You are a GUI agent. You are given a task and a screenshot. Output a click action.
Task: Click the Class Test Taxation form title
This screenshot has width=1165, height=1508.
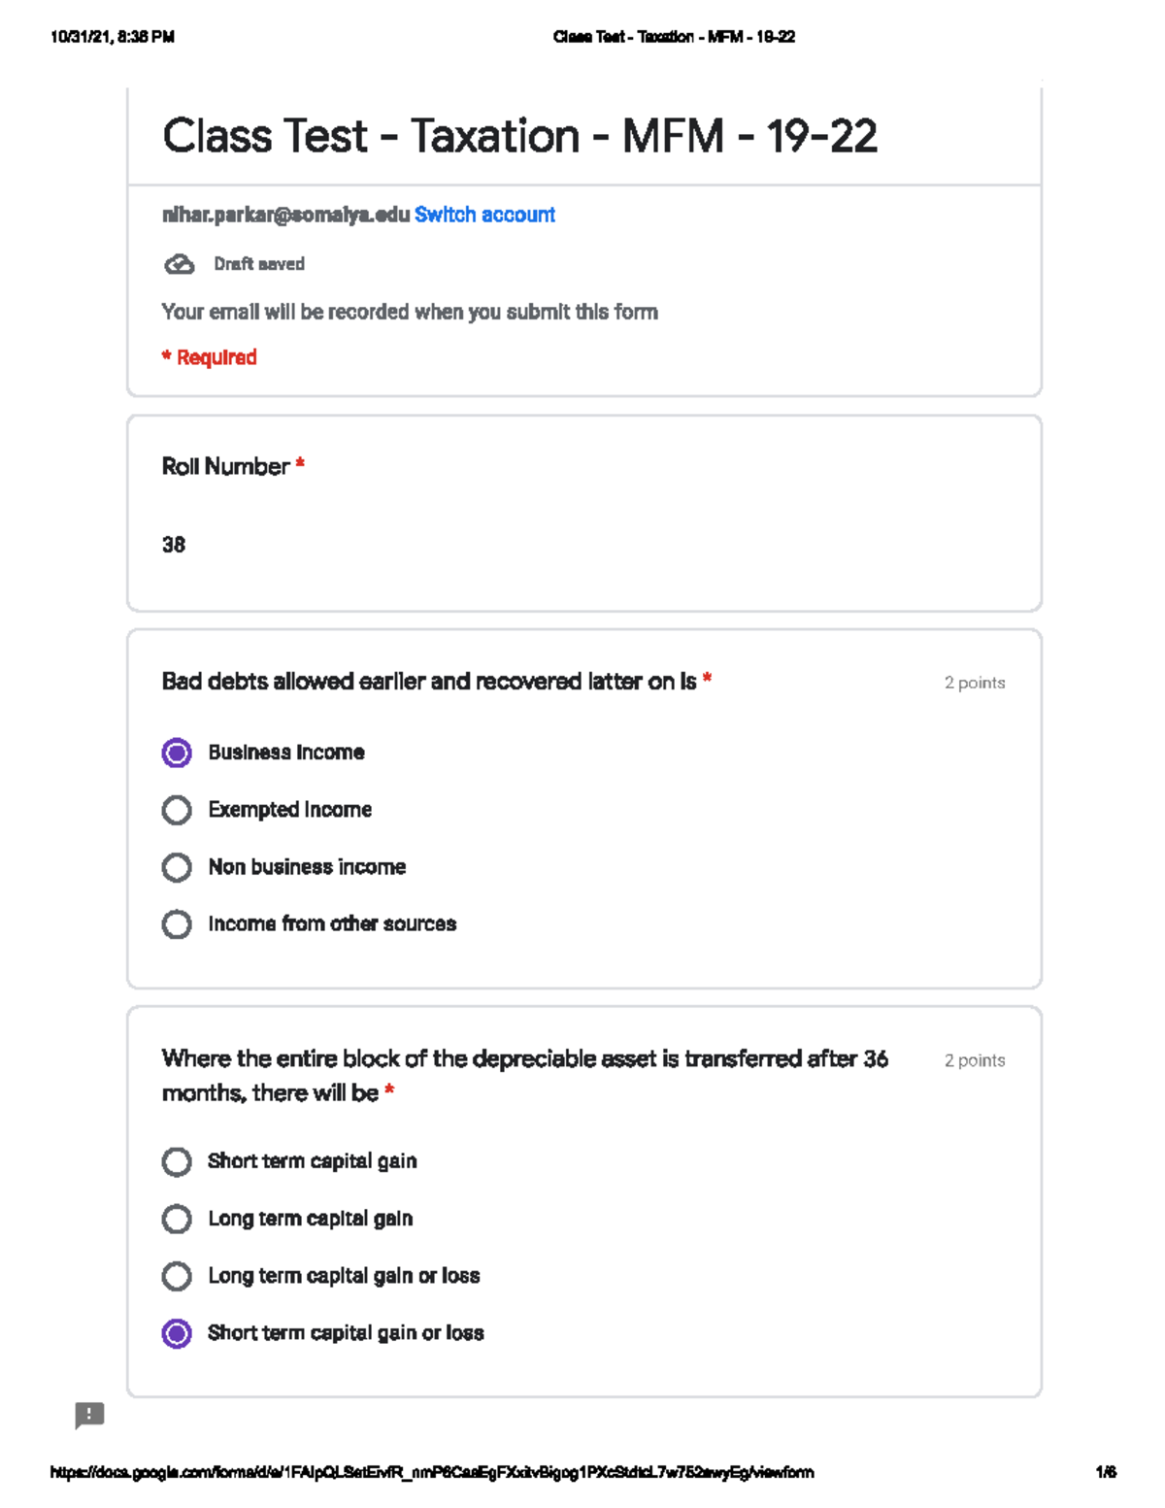(519, 136)
